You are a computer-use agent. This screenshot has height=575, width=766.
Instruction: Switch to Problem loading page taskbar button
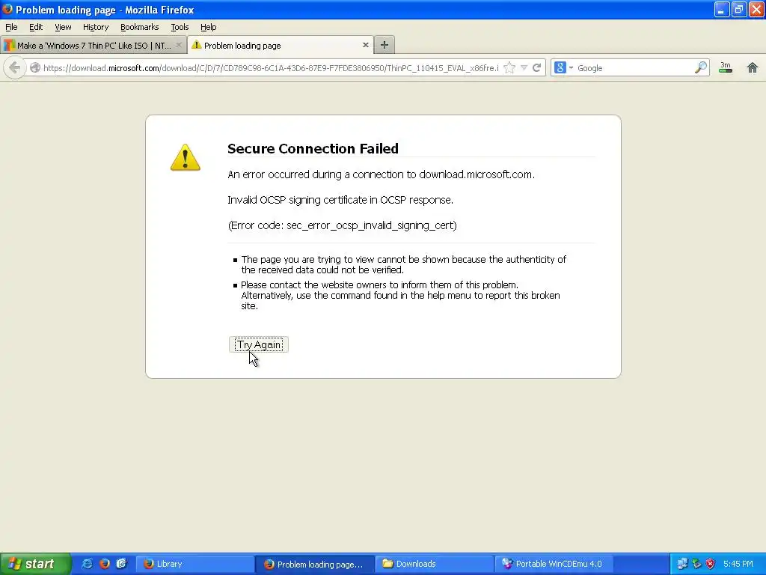click(315, 565)
